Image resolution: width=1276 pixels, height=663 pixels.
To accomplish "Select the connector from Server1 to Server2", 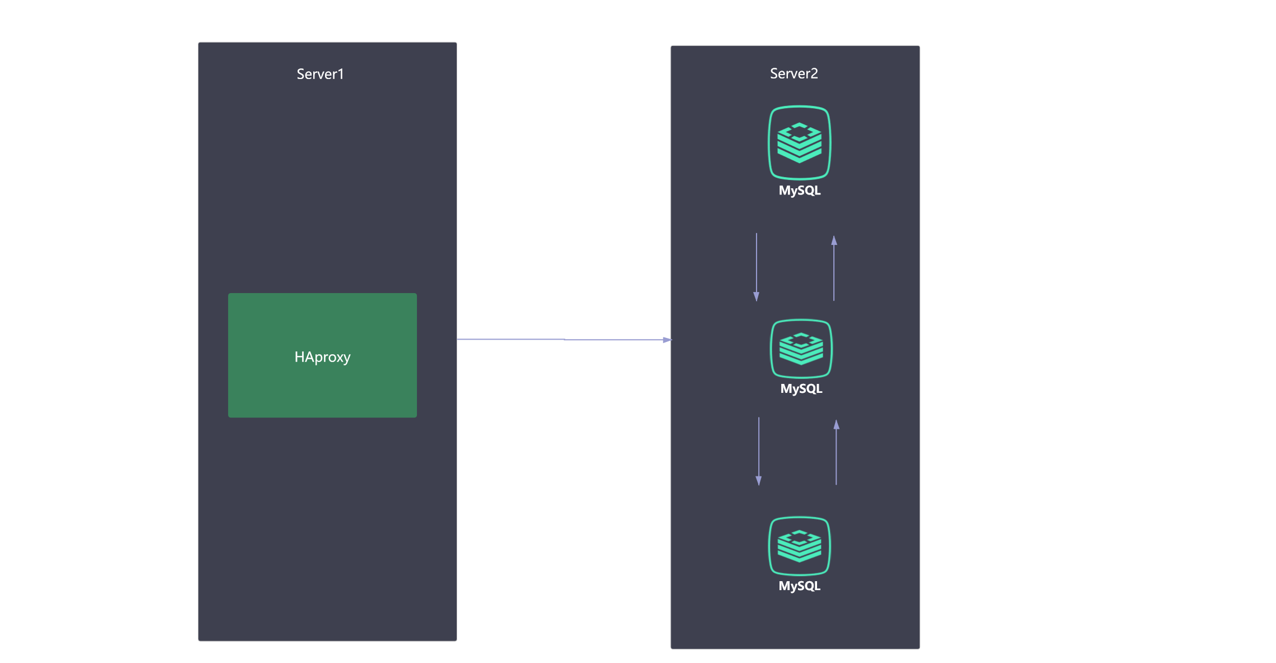I will (x=564, y=340).
